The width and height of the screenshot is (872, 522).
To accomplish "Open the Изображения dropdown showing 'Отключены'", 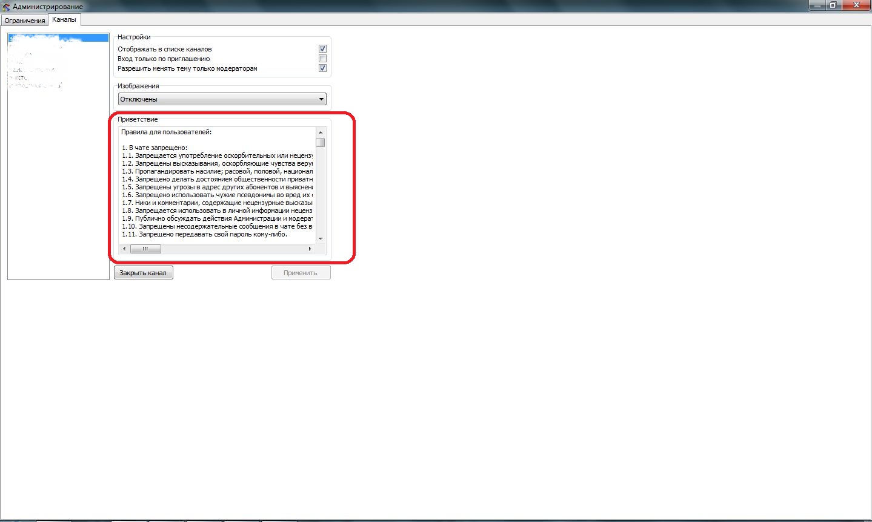I will [222, 99].
